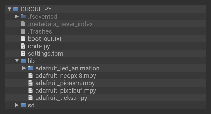The image size is (211, 114).
Task: Collapse the CIRCUITPY root folder
Action: tap(10, 9)
